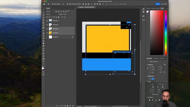Select the Crop tool
This screenshot has height=107, width=190.
44,20
